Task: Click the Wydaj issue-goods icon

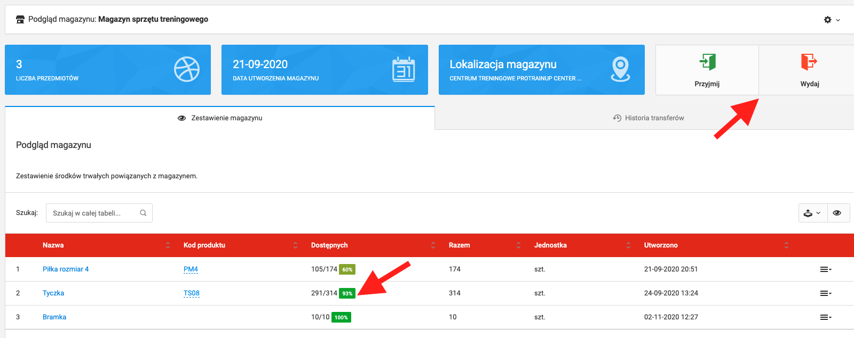Action: click(809, 62)
